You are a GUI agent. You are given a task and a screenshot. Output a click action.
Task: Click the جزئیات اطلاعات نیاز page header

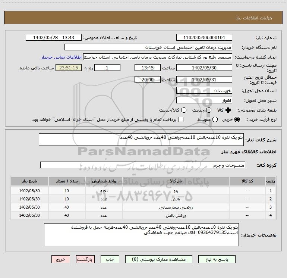[x=254, y=18]
